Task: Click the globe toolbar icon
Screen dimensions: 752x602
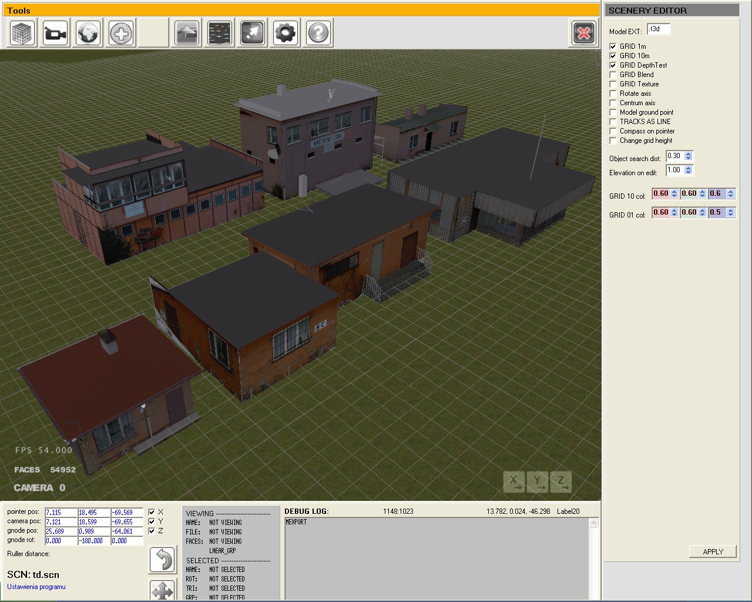Action: click(89, 33)
